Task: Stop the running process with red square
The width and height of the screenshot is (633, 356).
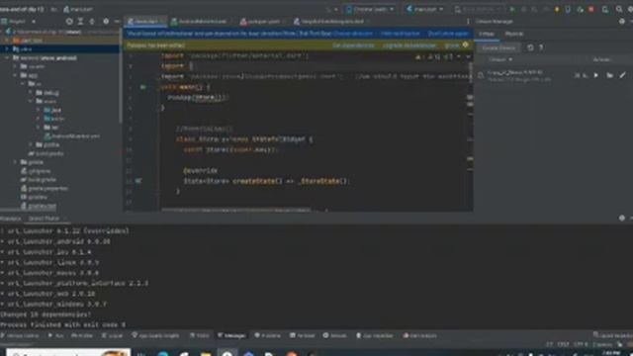Action: pyautogui.click(x=591, y=9)
